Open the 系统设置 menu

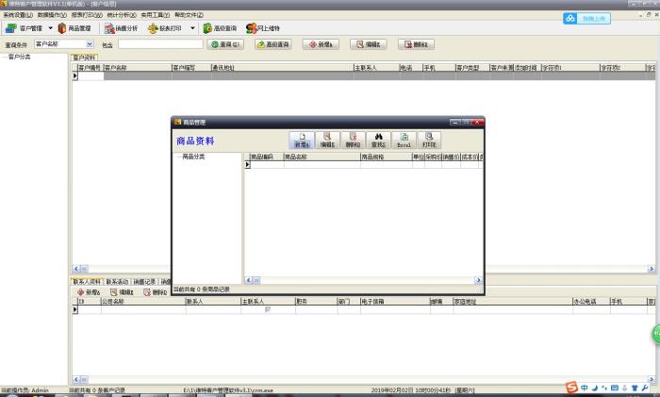(x=17, y=15)
